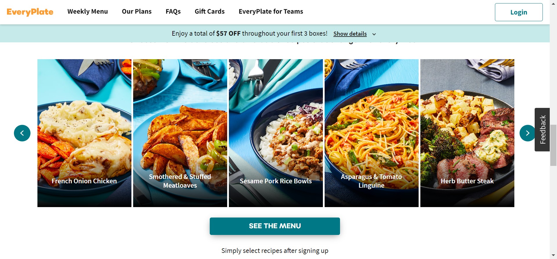
Task: Click scrollbar down arrow at bottom
Action: [x=553, y=256]
